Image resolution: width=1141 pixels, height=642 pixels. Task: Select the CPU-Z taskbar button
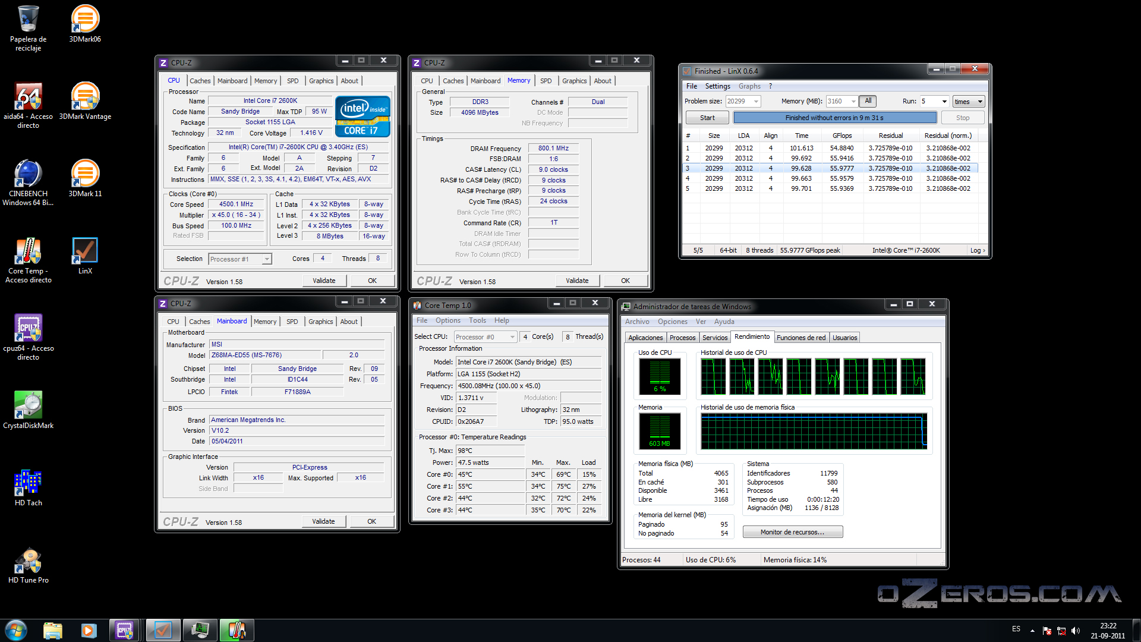point(125,630)
